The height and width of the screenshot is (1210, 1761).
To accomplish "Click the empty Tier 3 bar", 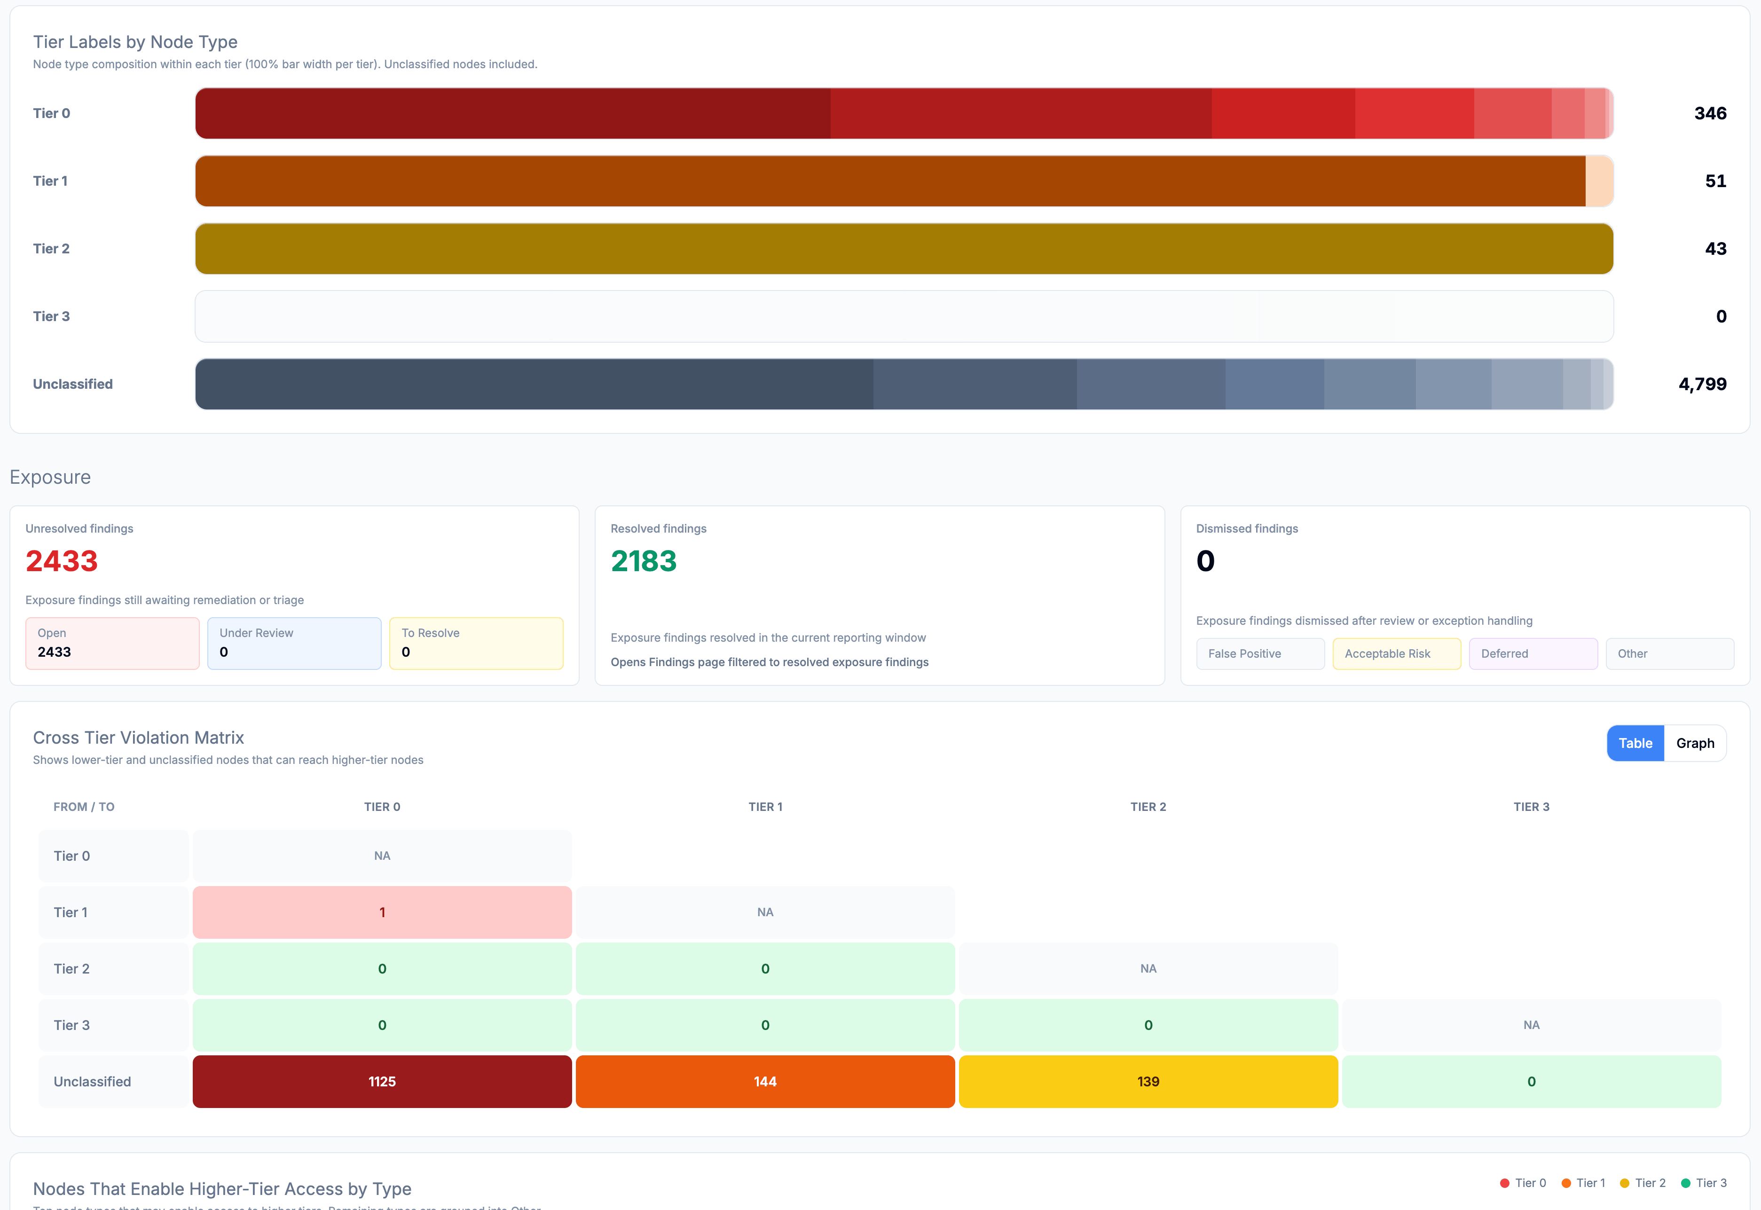I will 904,316.
